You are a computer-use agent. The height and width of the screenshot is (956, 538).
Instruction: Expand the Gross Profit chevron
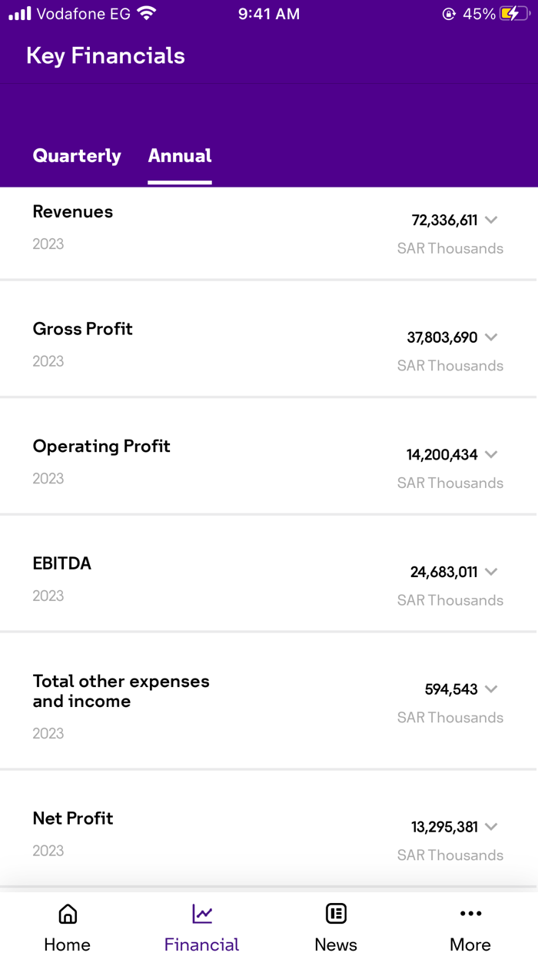tap(492, 337)
